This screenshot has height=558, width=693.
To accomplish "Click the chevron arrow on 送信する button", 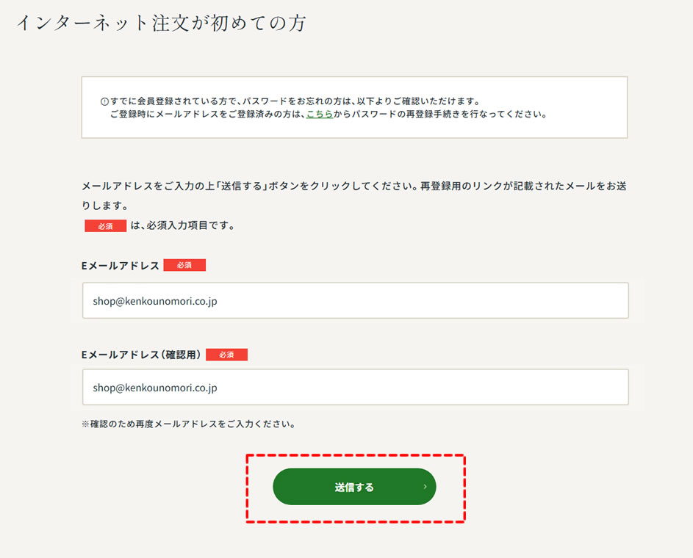I will point(425,487).
